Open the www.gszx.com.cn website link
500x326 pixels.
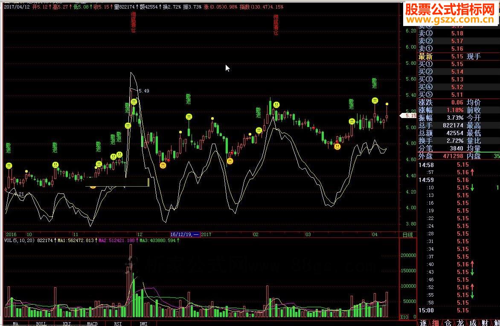coord(450,20)
